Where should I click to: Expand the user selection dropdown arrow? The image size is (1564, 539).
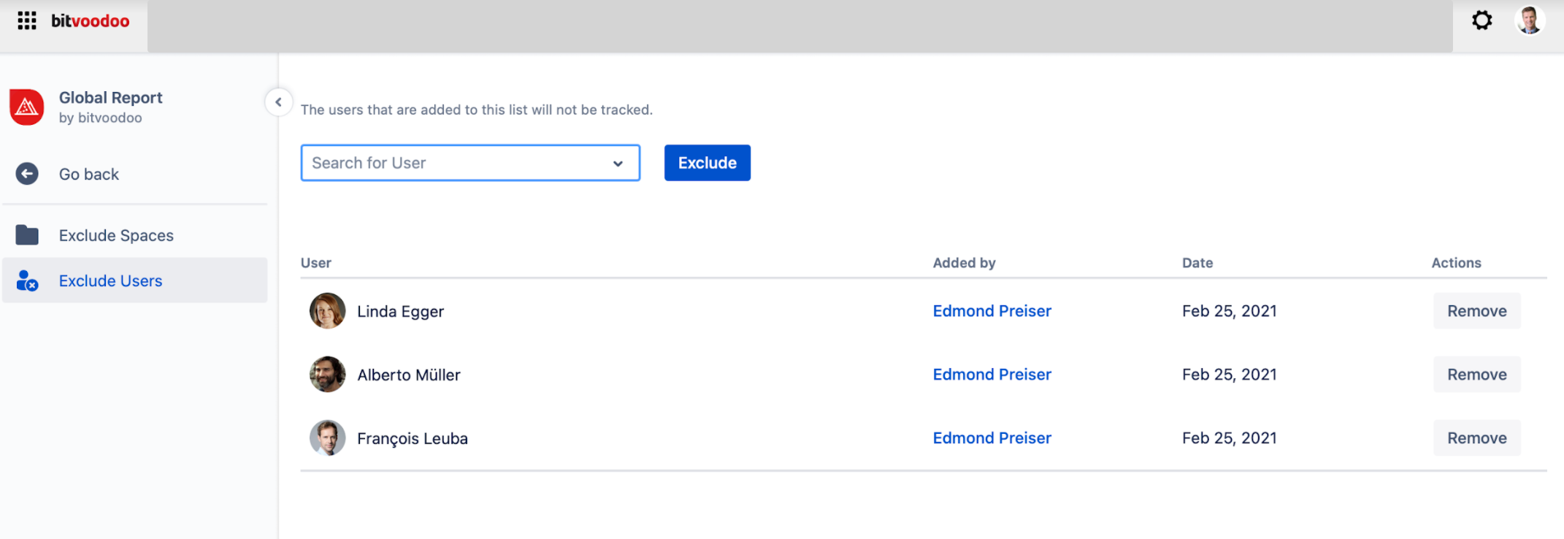click(x=618, y=163)
